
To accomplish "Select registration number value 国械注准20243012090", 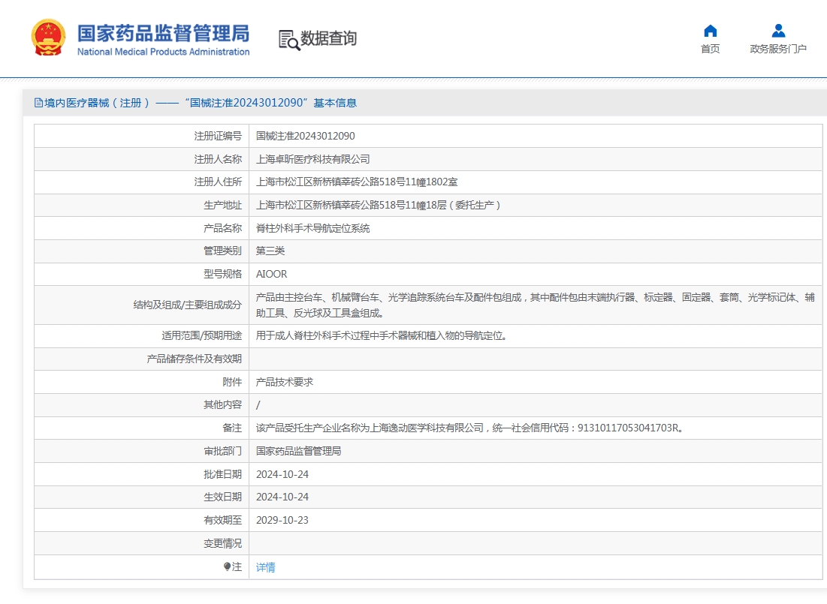I will pyautogui.click(x=306, y=136).
